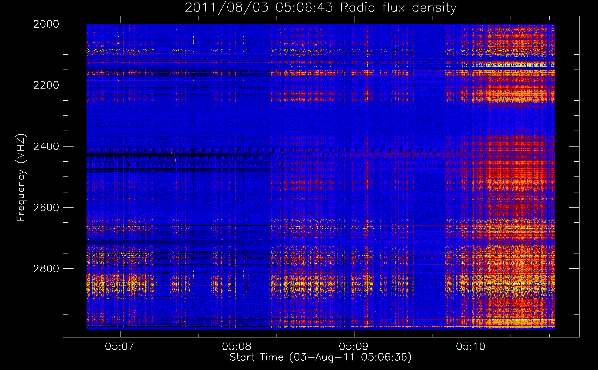Select the '2800' frequency tick label
The height and width of the screenshot is (370, 598).
(x=46, y=268)
